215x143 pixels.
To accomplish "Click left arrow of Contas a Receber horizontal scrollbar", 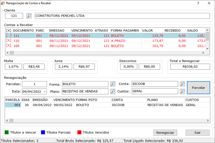I will (x=8, y=53).
